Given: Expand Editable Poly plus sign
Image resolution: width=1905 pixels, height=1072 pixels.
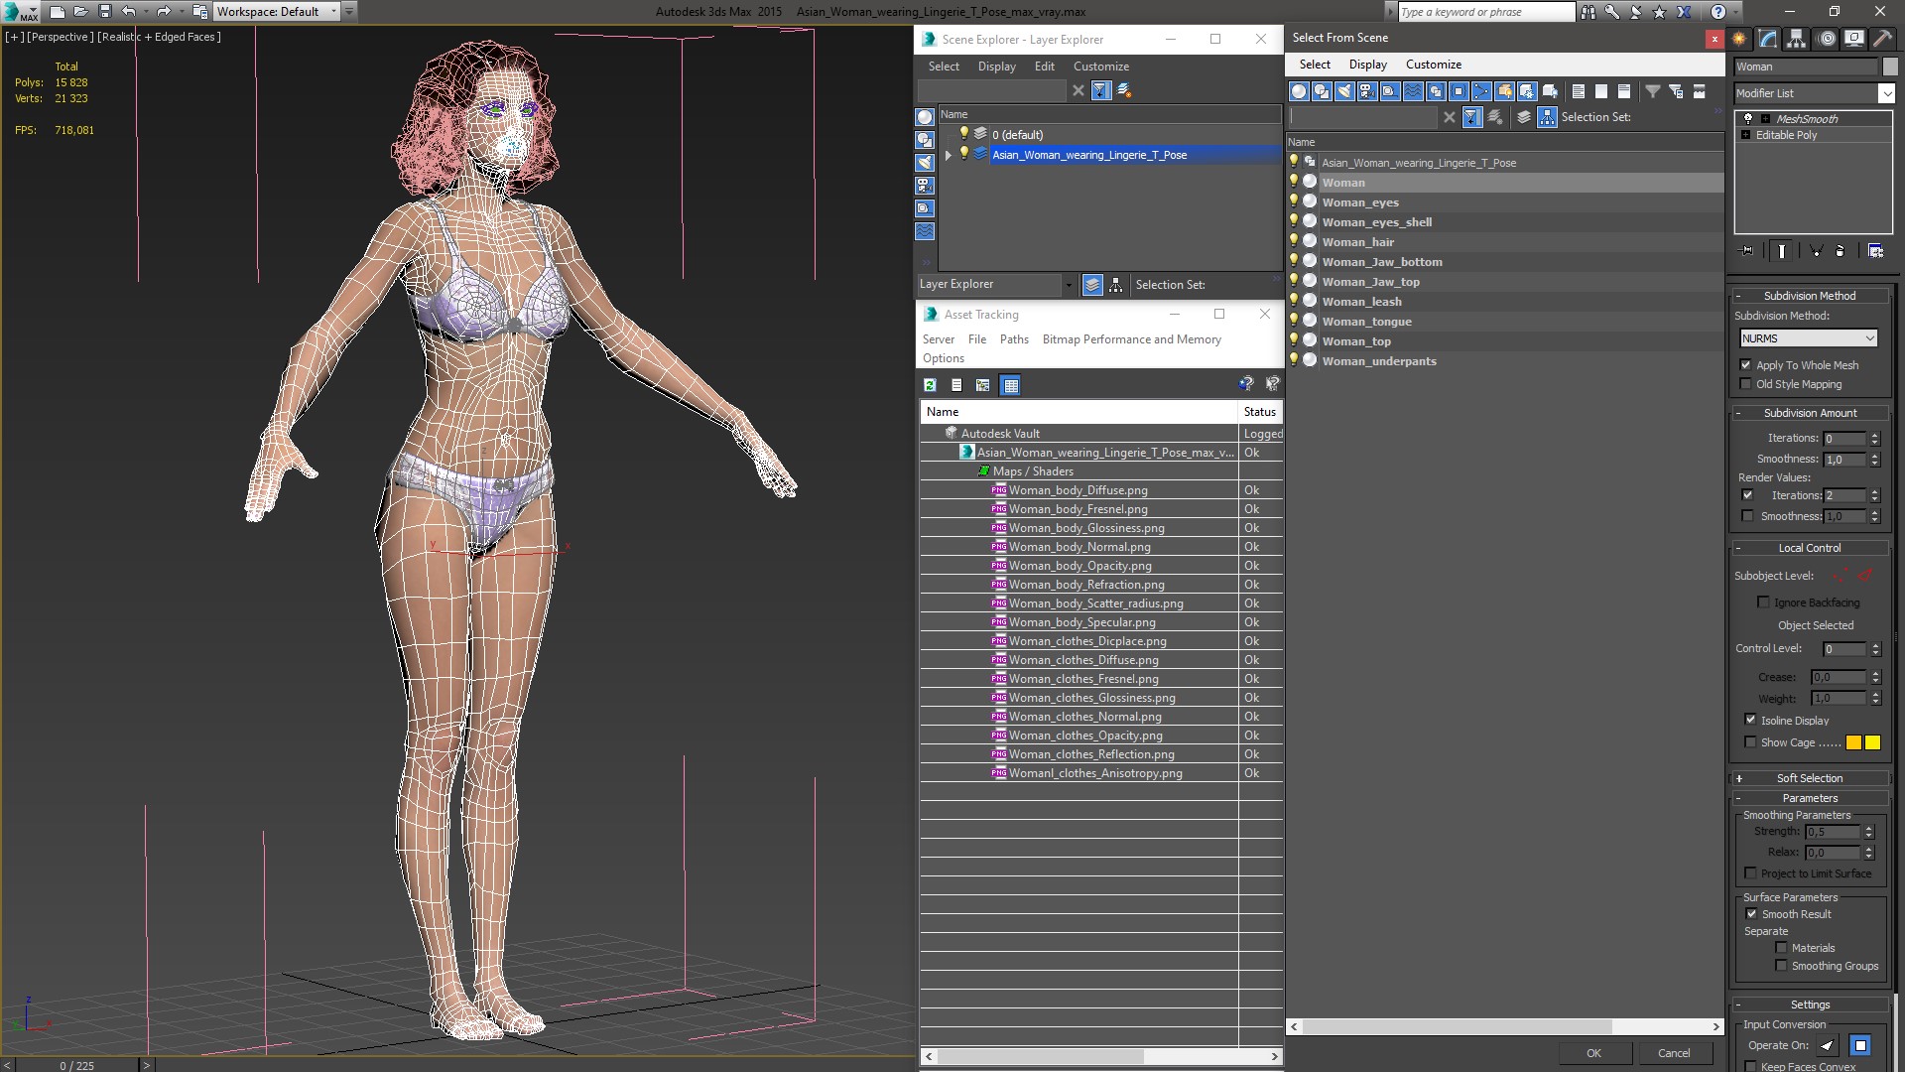Looking at the screenshot, I should click(1745, 135).
